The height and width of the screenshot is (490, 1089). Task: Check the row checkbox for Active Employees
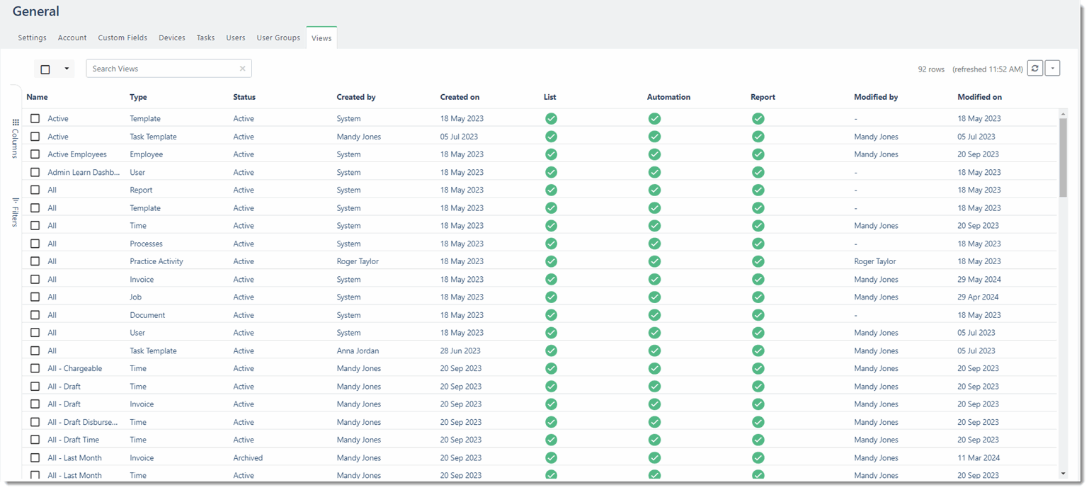pos(35,154)
